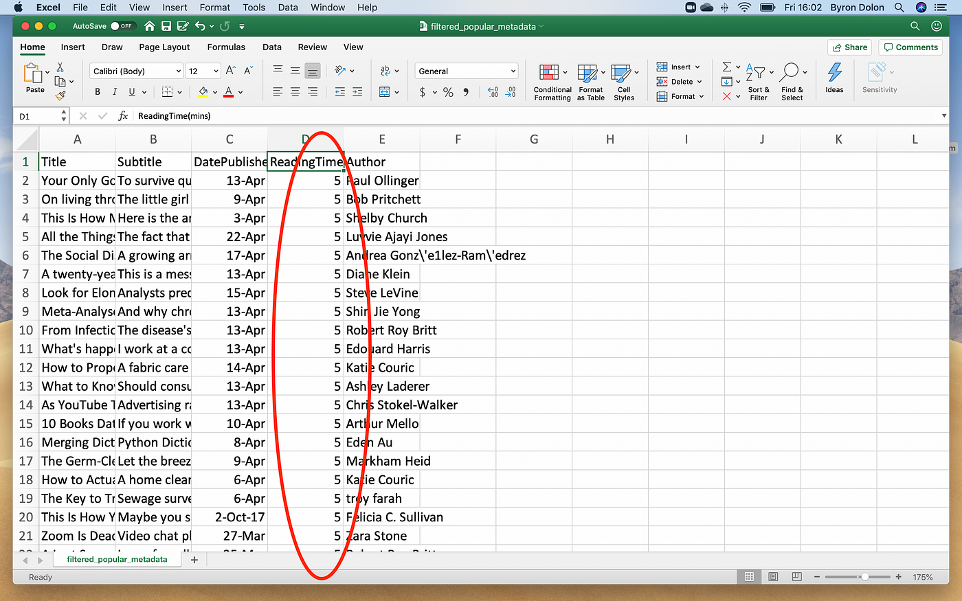962x601 pixels.
Task: Click the Undo arrow icon
Action: (x=200, y=26)
